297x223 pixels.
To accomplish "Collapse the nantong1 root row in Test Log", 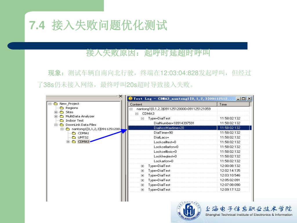I will pos(131,109).
